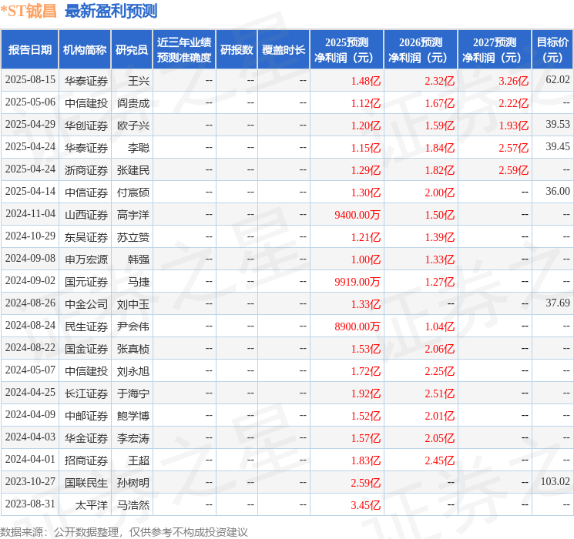This screenshot has width=574, height=539.
Task: Select analyst 阎贵成
Action: pyautogui.click(x=133, y=103)
